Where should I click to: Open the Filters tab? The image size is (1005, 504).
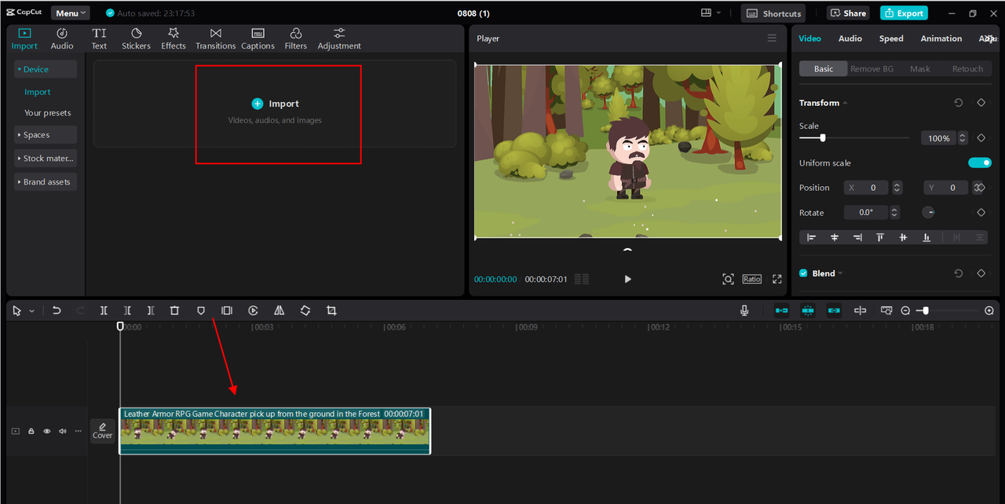click(296, 38)
